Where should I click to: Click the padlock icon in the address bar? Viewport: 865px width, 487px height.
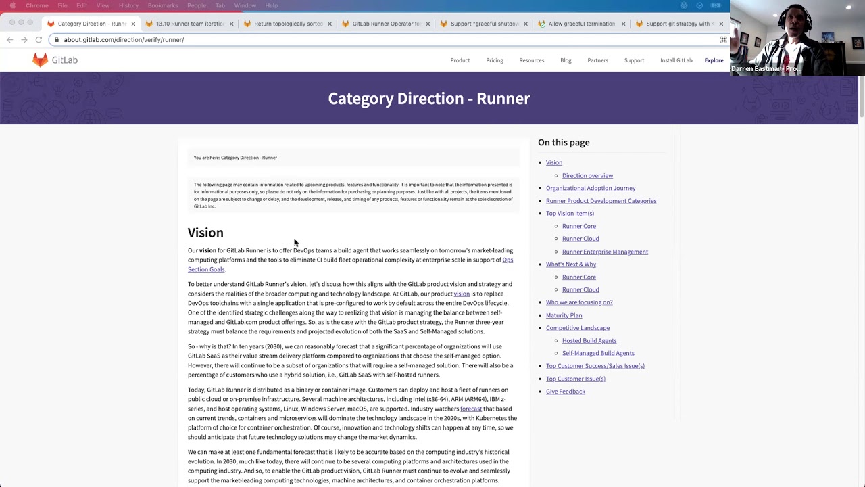click(x=57, y=40)
